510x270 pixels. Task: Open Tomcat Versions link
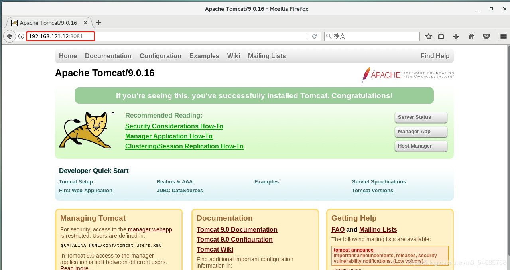tap(372, 191)
